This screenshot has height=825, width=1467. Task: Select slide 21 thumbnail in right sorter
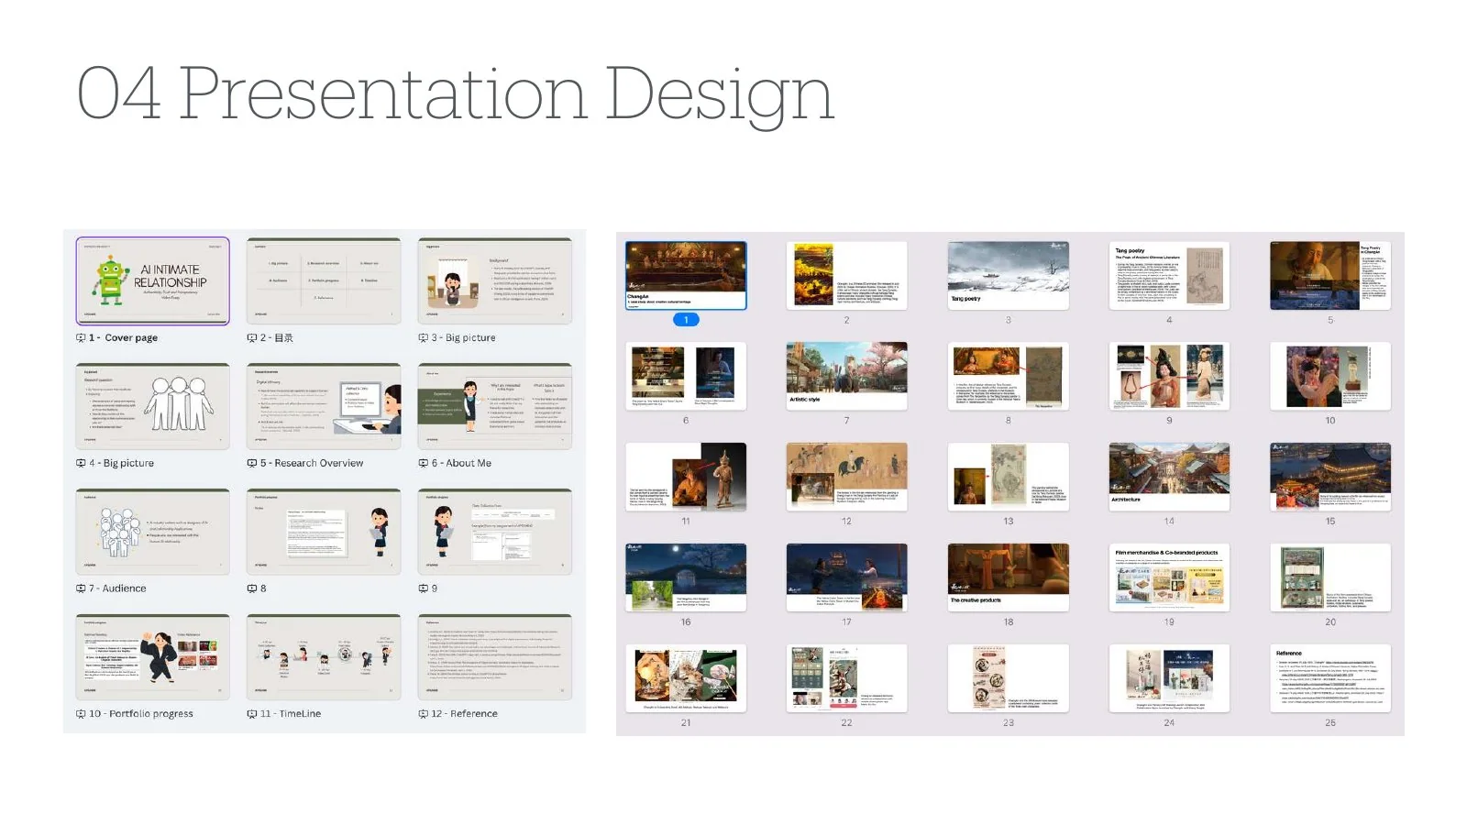click(686, 679)
